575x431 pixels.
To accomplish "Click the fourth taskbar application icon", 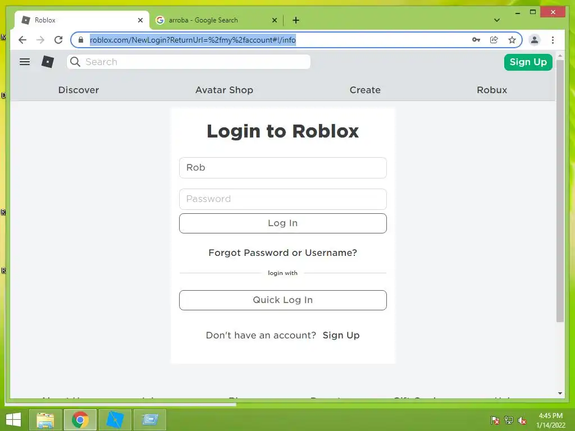I will 149,420.
